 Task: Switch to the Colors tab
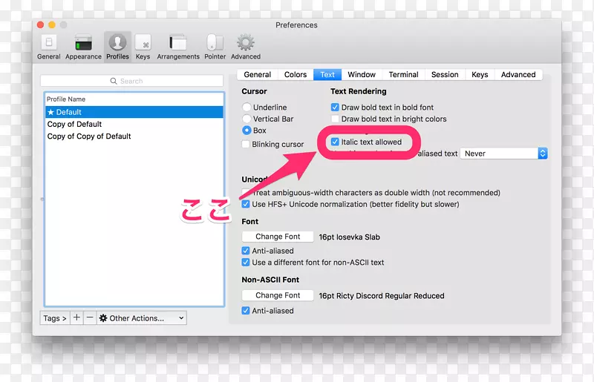(x=295, y=74)
